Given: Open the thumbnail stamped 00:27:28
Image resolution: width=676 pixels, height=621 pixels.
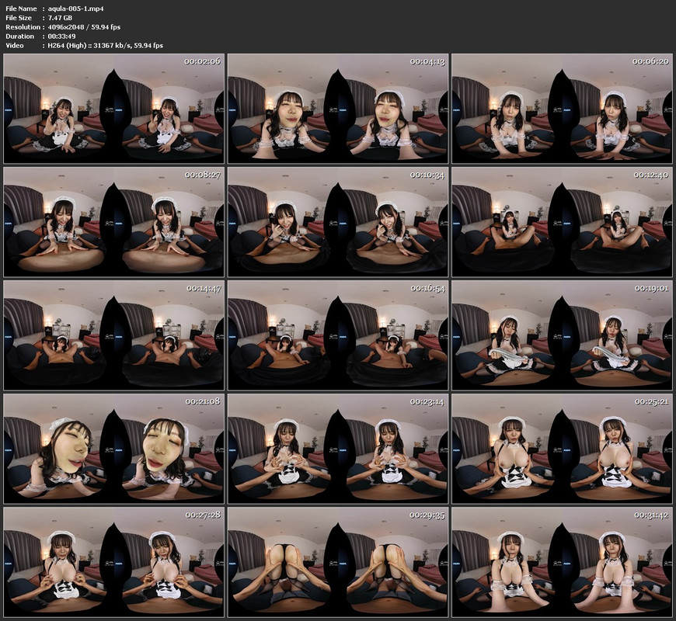Looking at the screenshot, I should point(113,562).
